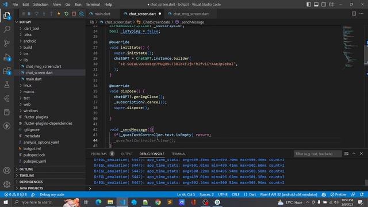Open Customize Layout button
Screen dimensions: 368x207
point(331,5)
